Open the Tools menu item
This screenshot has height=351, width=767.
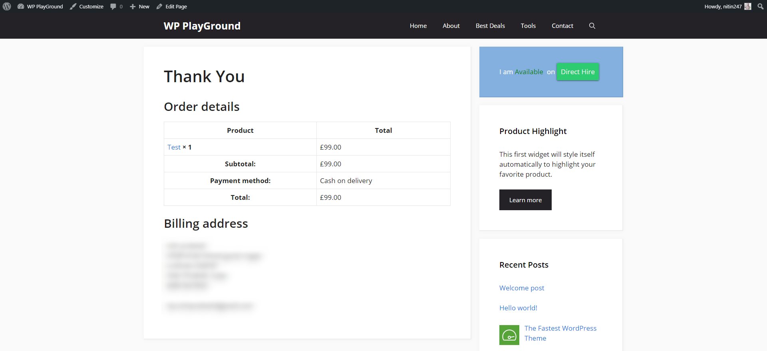(528, 26)
